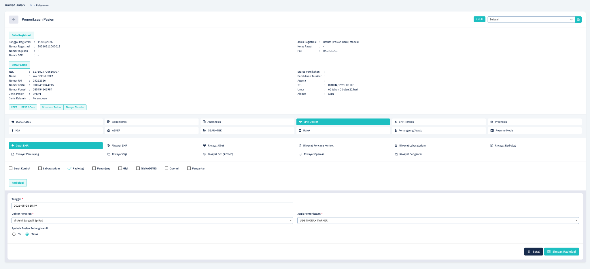Enable the Laboratorium checkbox
Image resolution: width=590 pixels, height=269 pixels.
pyautogui.click(x=40, y=168)
